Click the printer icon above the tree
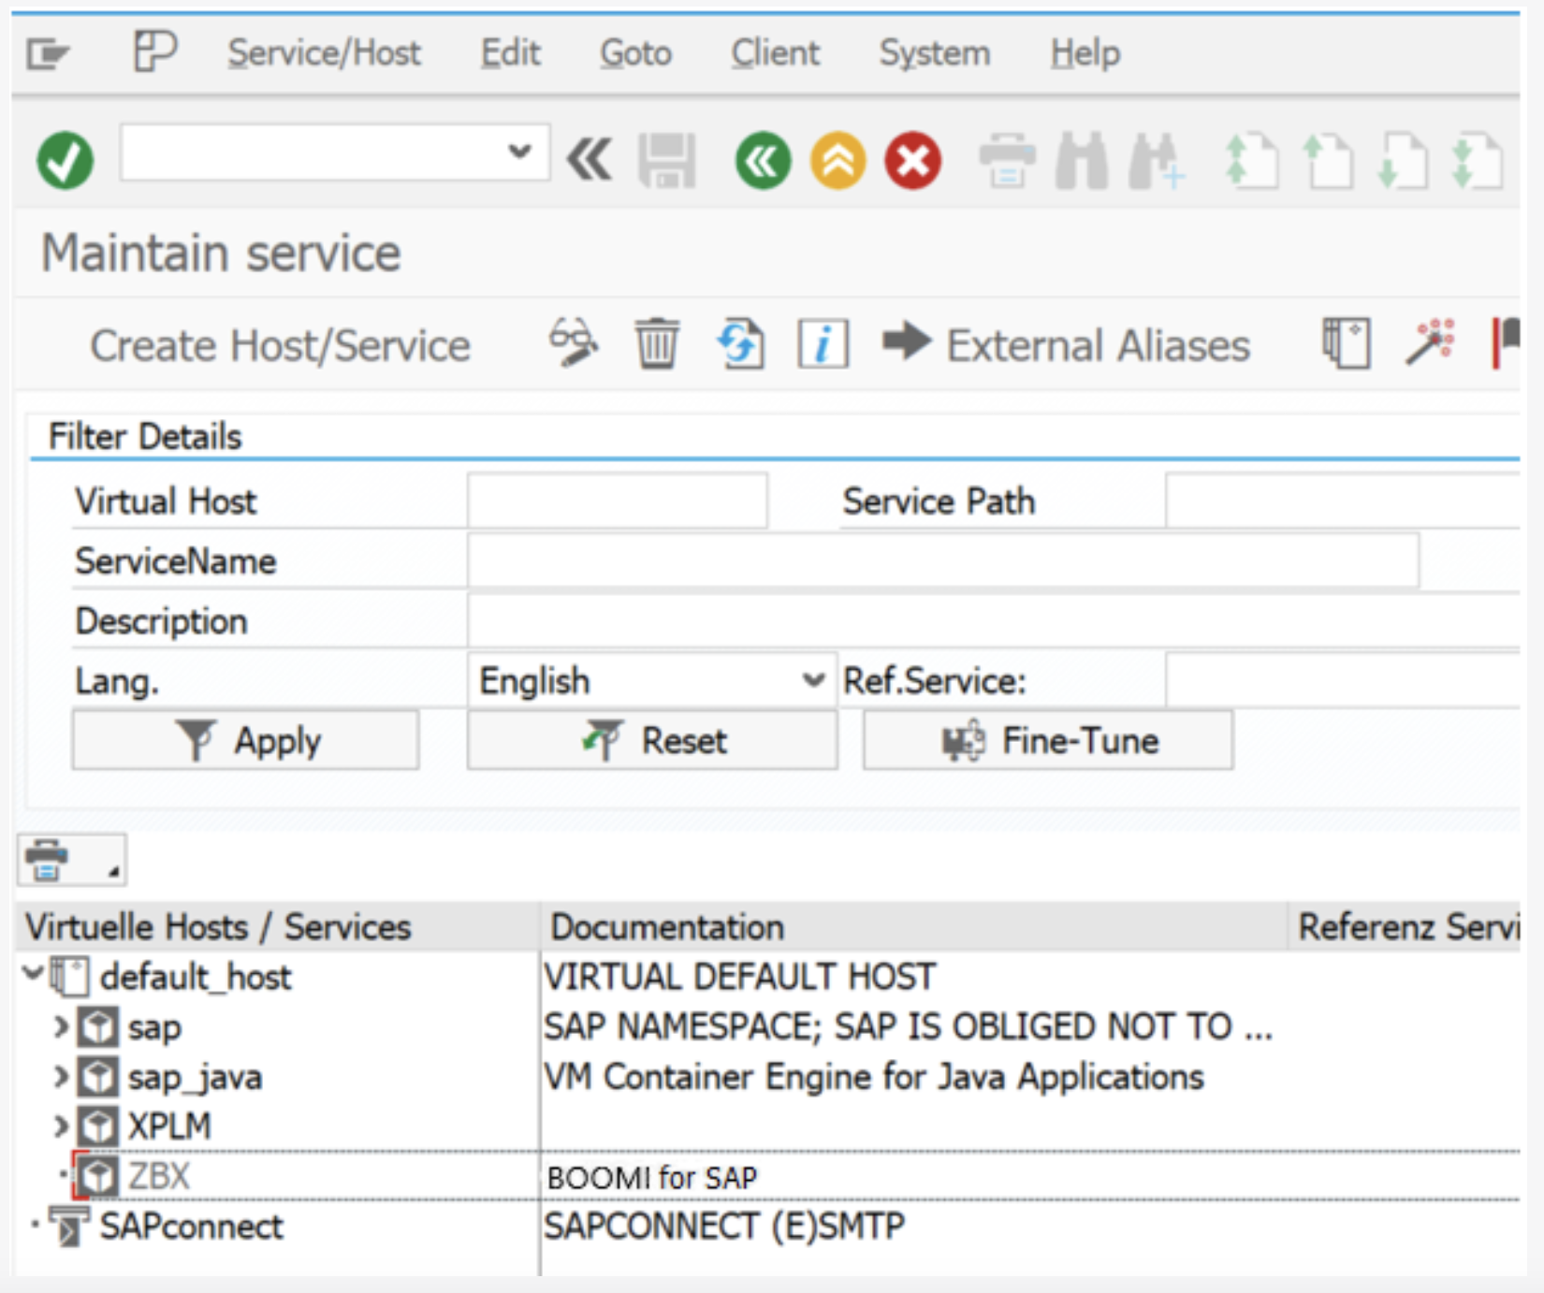The height and width of the screenshot is (1293, 1544). (49, 860)
